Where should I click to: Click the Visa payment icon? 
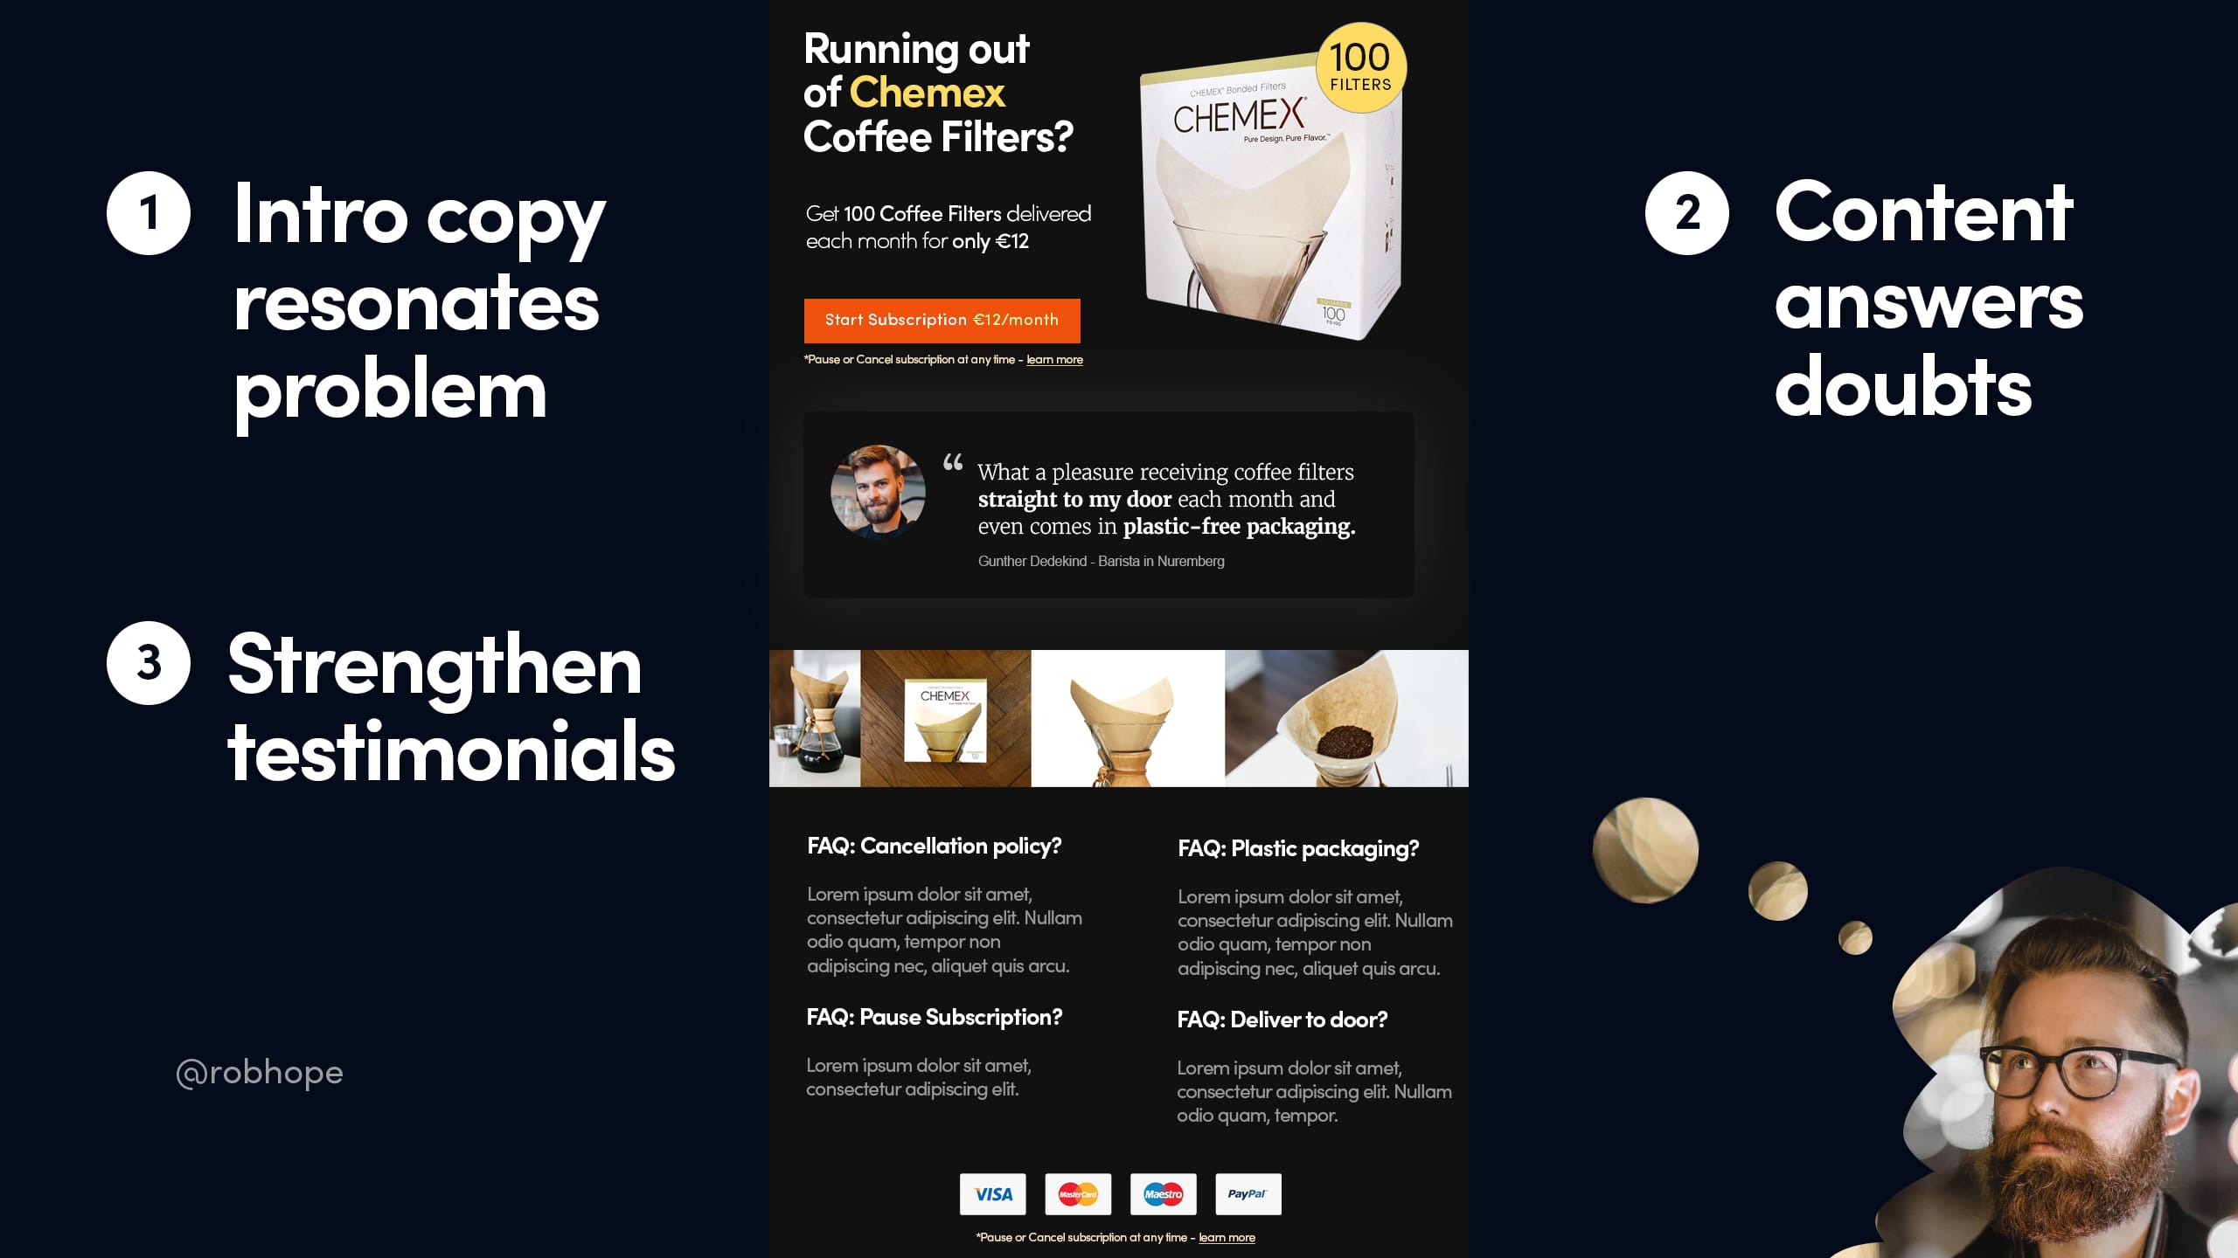[991, 1193]
